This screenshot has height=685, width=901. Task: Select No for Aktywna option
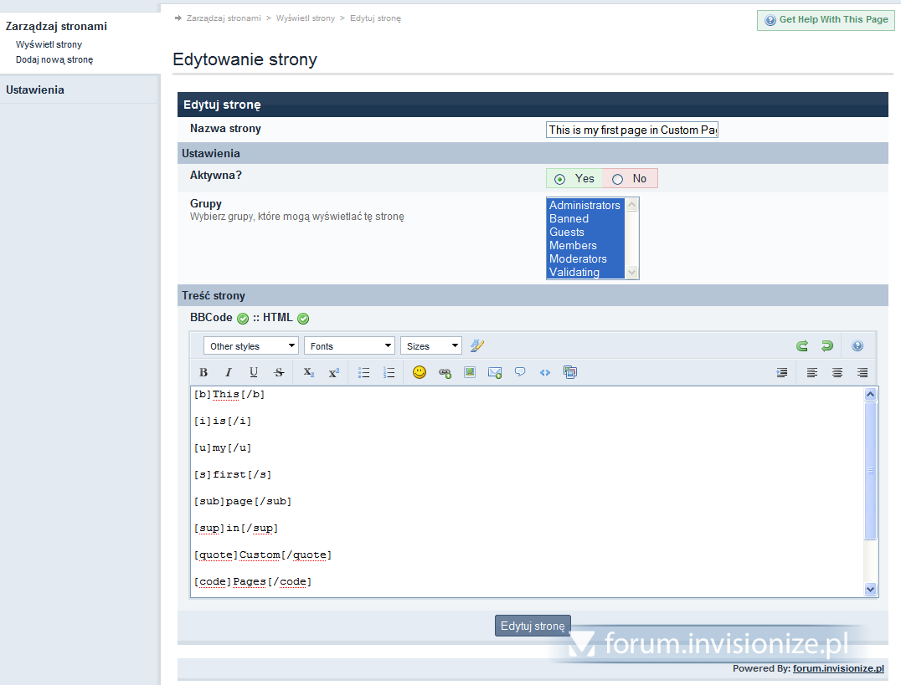(618, 179)
